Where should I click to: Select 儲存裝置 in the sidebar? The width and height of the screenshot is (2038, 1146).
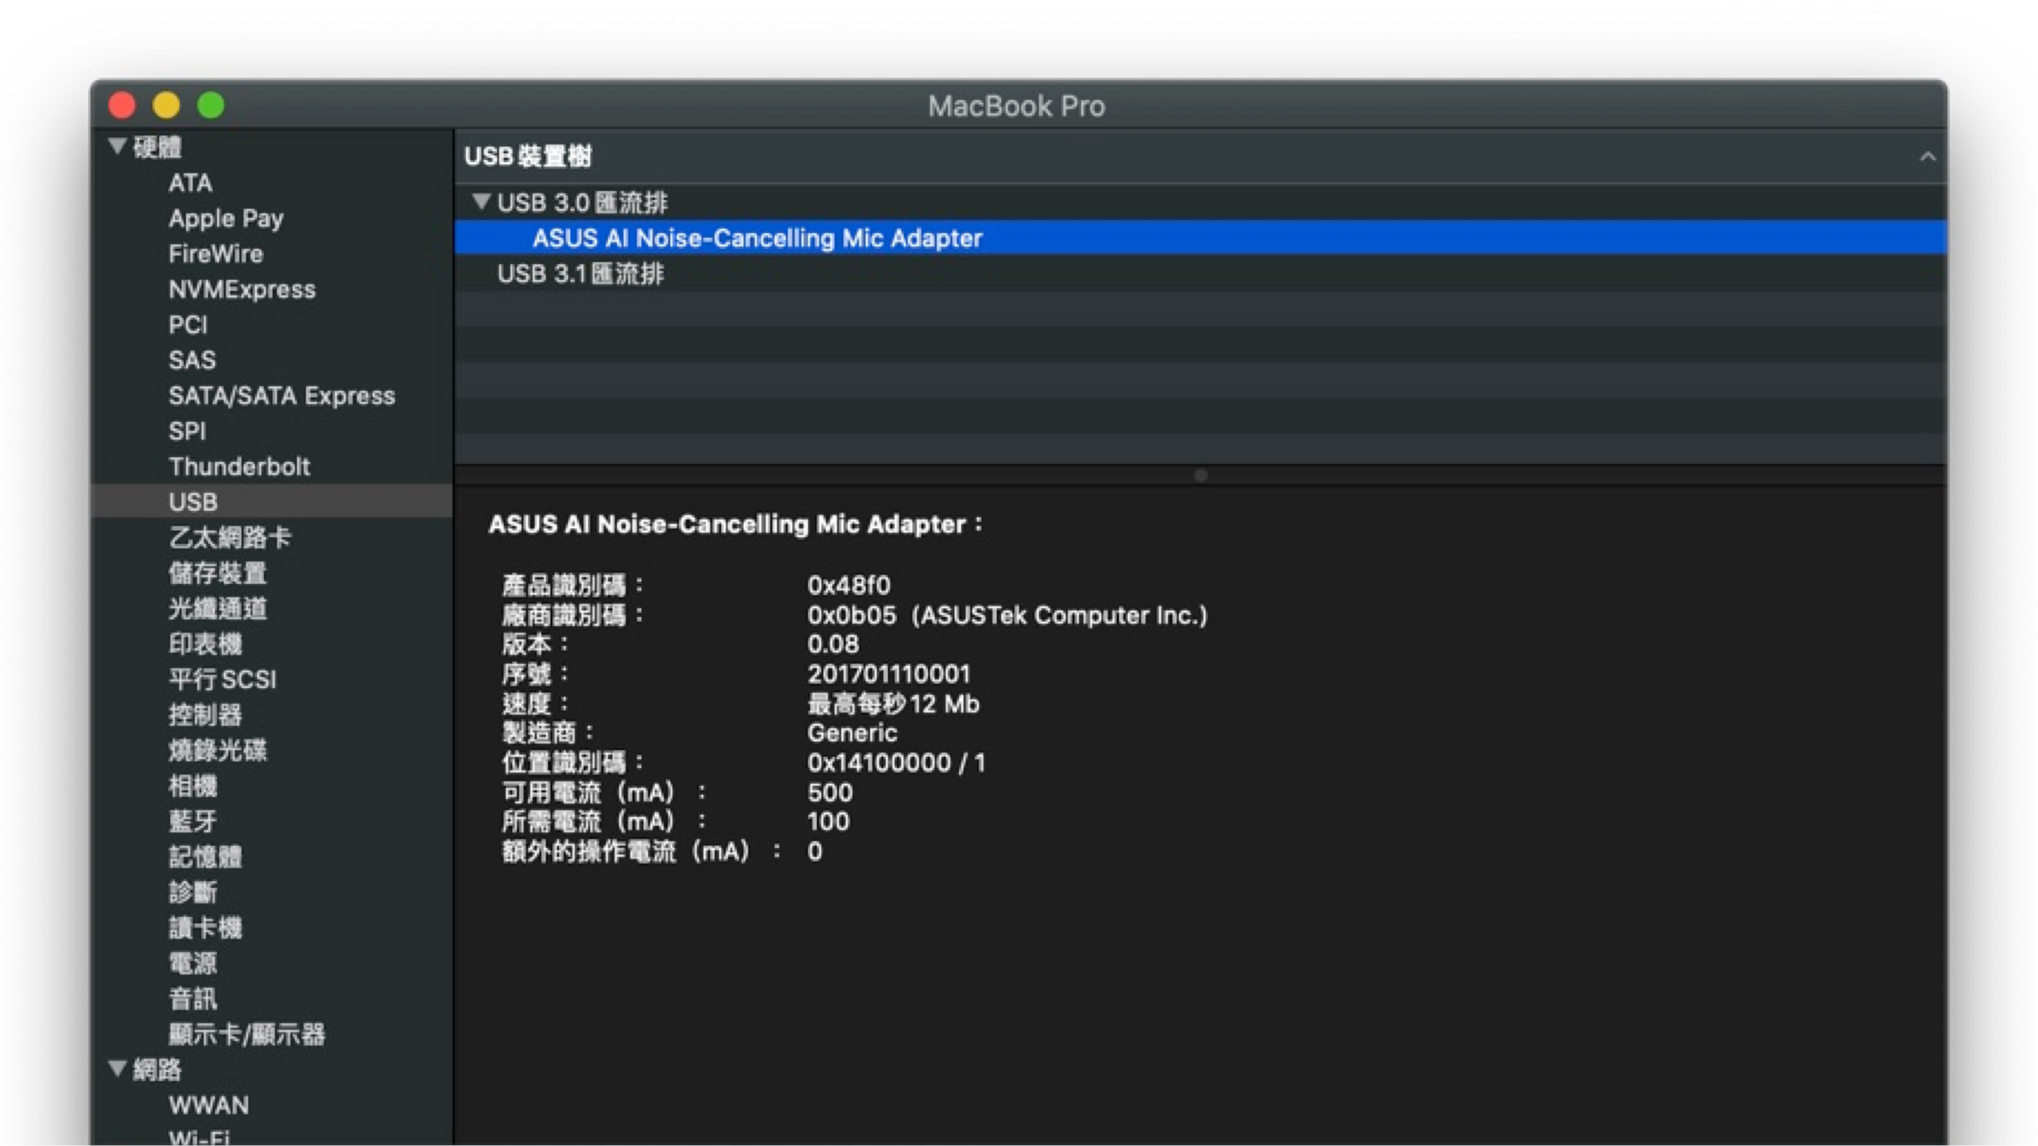(218, 574)
